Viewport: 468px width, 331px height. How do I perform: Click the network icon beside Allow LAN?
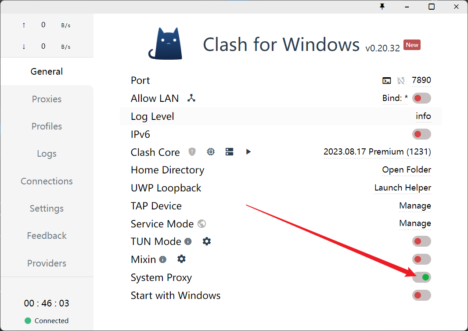[x=191, y=98]
